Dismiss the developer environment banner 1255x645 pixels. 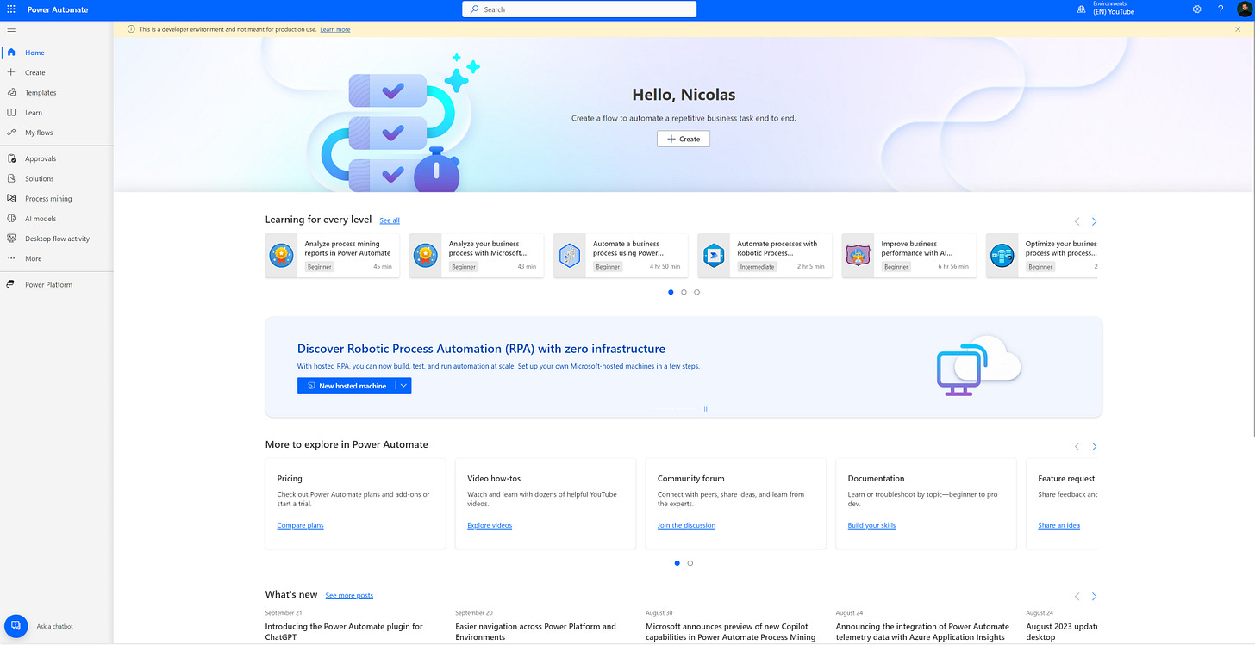point(1238,29)
